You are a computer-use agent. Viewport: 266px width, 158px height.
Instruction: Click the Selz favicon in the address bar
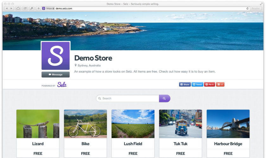(44, 8)
